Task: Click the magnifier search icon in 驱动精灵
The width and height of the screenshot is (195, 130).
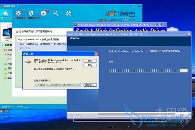Action: (56, 13)
